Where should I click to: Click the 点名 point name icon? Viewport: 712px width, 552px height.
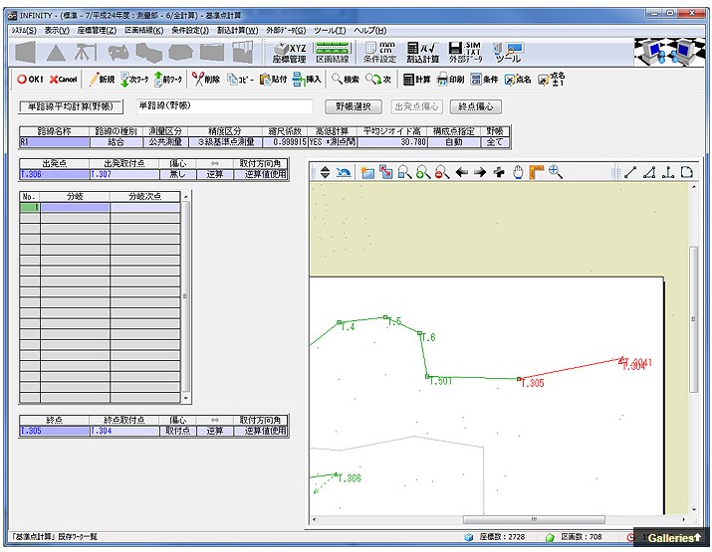pos(518,80)
